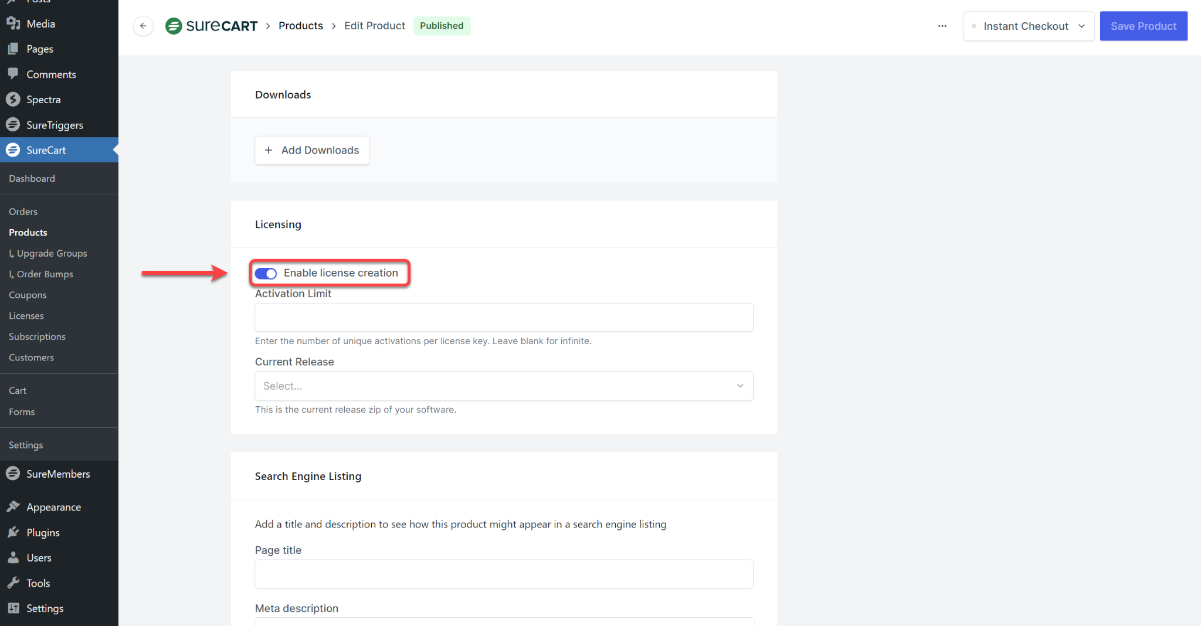Click the Activation Limit input field
The width and height of the screenshot is (1201, 626).
click(x=504, y=318)
